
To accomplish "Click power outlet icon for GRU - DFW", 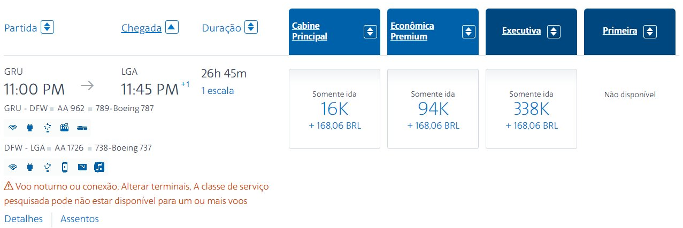I will click(x=30, y=128).
